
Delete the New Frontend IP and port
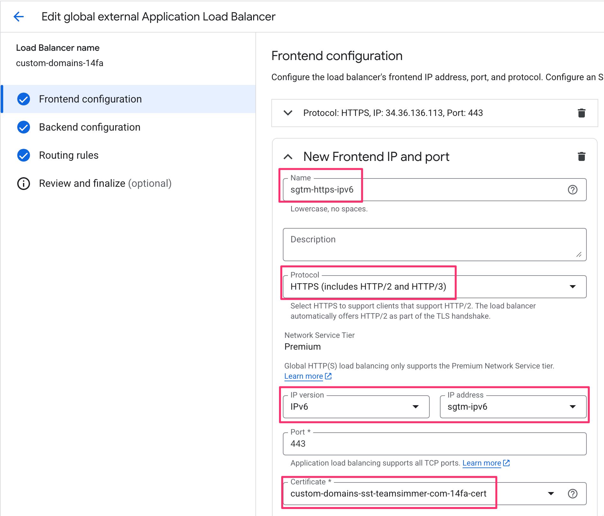(581, 156)
